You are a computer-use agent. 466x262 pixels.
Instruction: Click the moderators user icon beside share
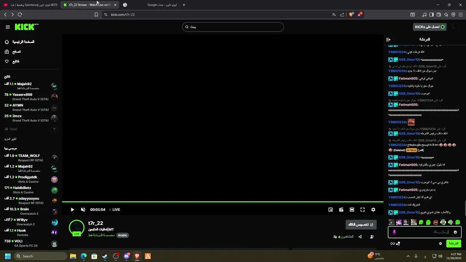click(372, 237)
